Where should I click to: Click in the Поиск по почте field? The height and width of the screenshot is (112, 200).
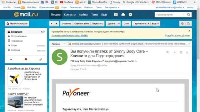[x=168, y=15]
